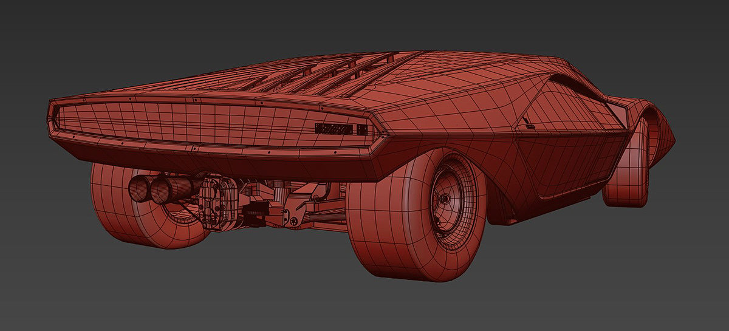
Task: Click the small door latch on side
Action: [527, 125]
